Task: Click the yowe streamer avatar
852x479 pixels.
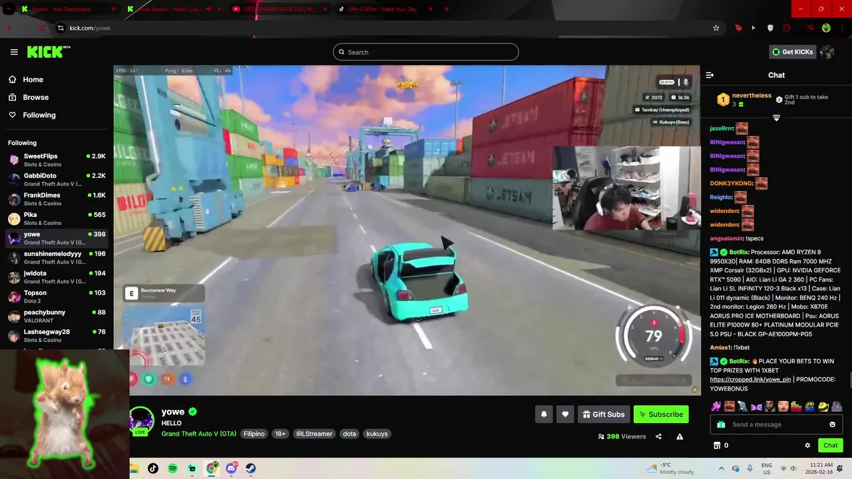Action: point(141,420)
